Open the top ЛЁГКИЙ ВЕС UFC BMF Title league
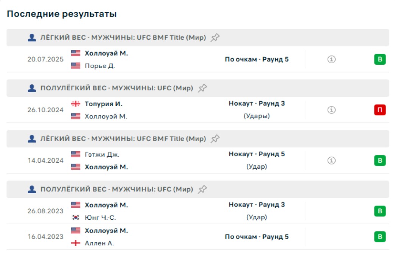Screen dimensions: 395x253 coord(123,37)
